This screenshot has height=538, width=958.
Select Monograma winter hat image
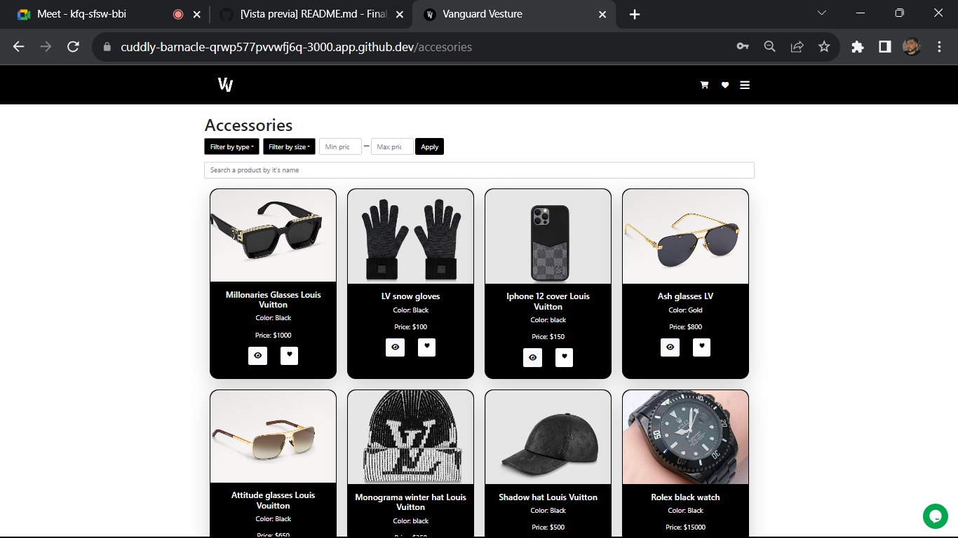410,438
